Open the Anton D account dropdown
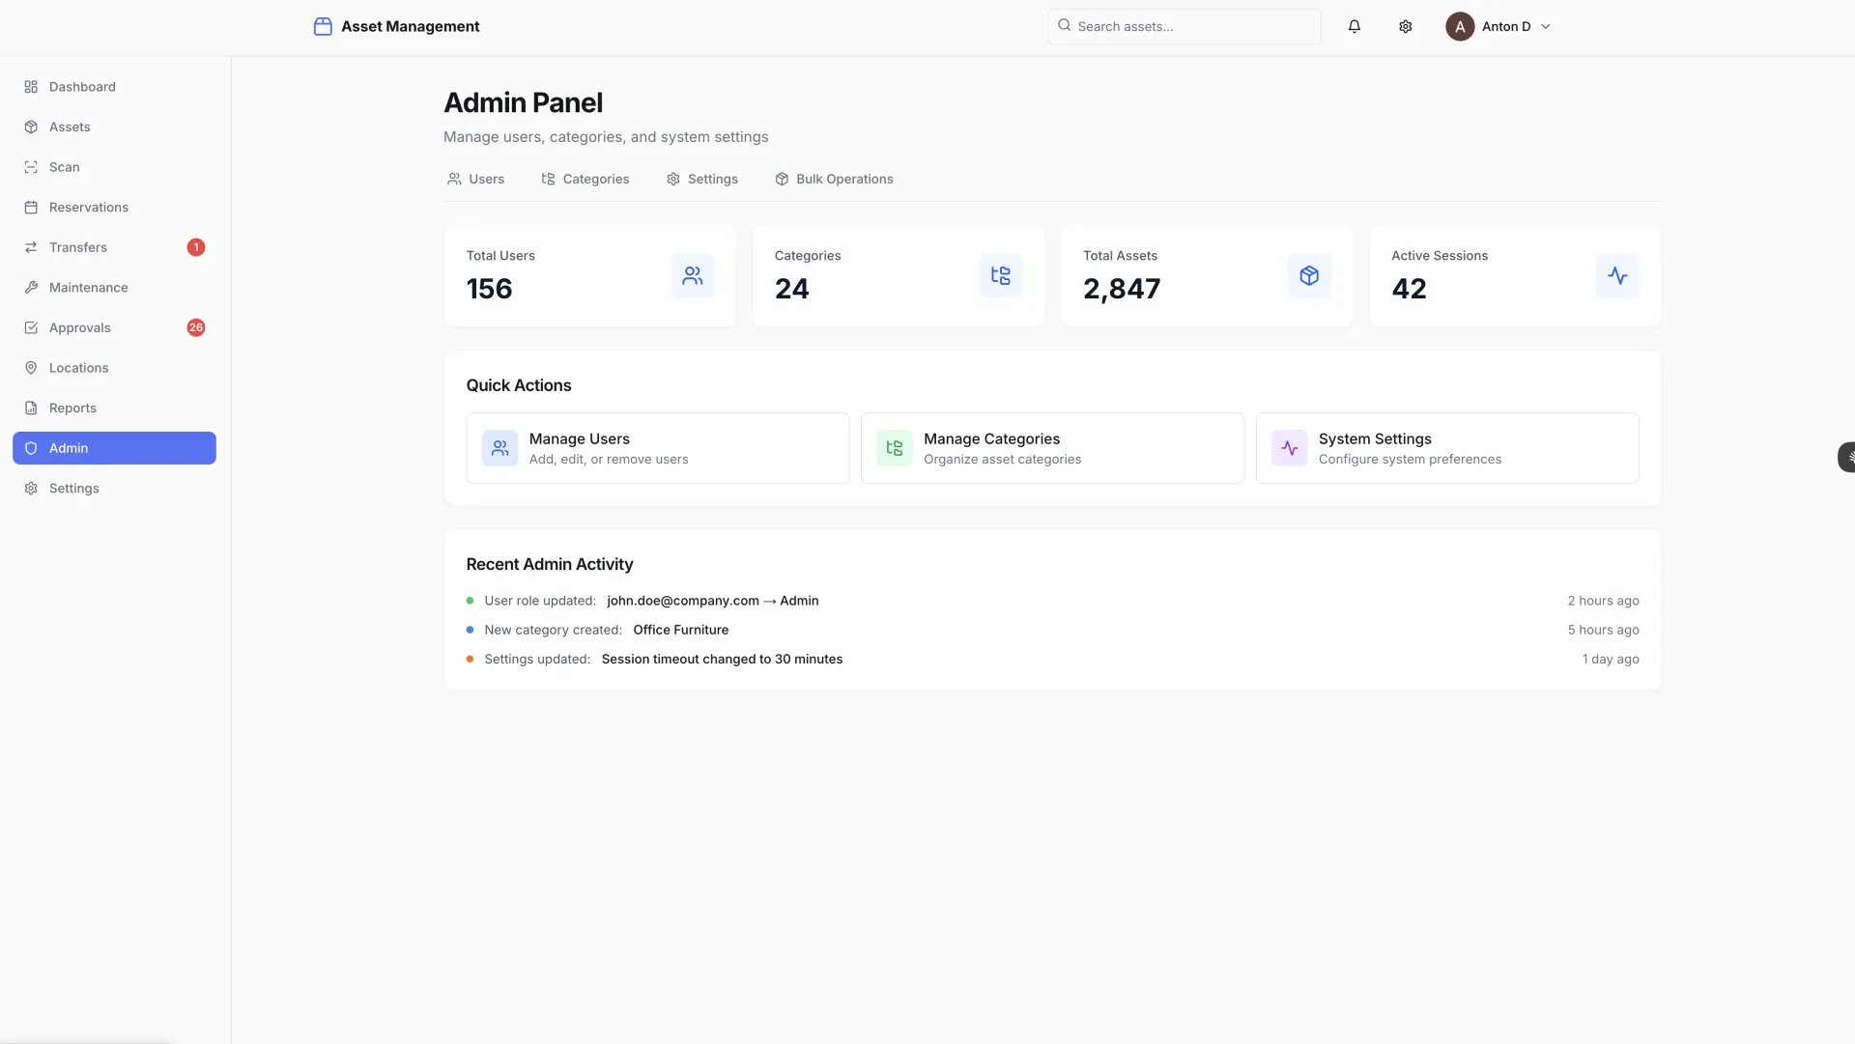Viewport: 1855px width, 1044px height. point(1499,26)
